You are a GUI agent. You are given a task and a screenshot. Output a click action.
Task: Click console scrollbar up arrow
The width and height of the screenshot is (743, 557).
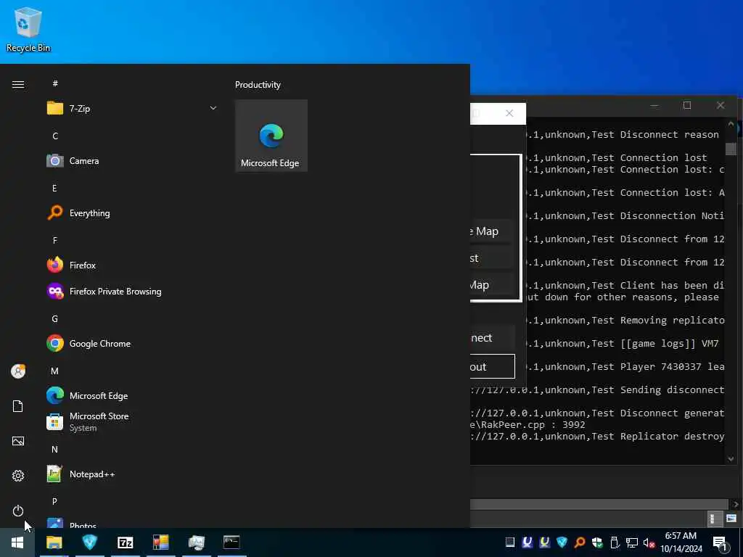731,123
